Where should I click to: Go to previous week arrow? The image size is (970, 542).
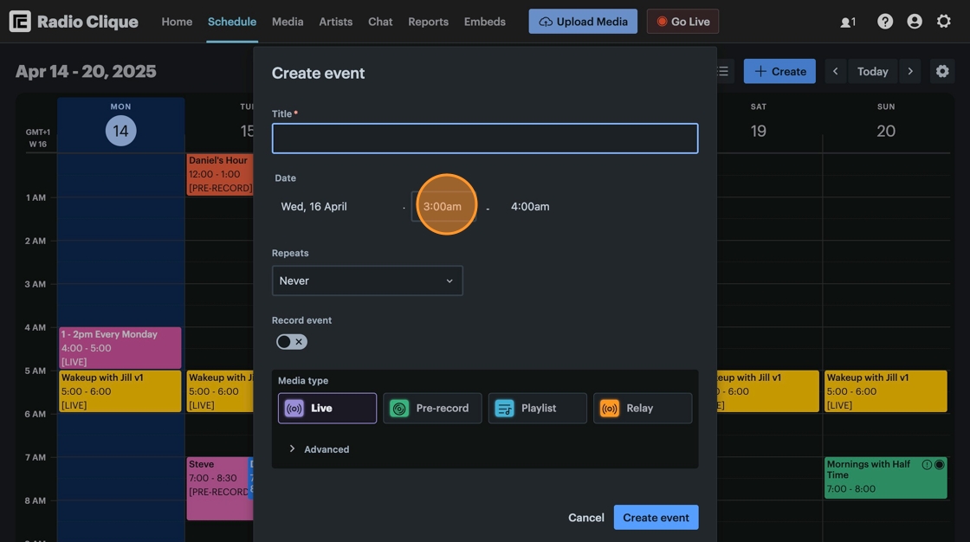click(835, 71)
